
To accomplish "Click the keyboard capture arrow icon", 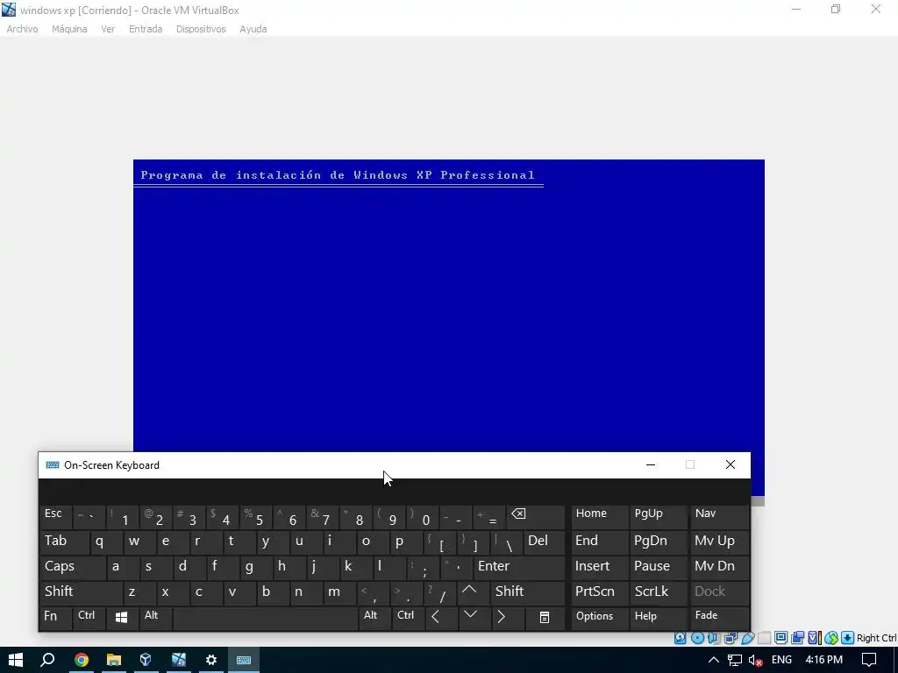I will [848, 638].
